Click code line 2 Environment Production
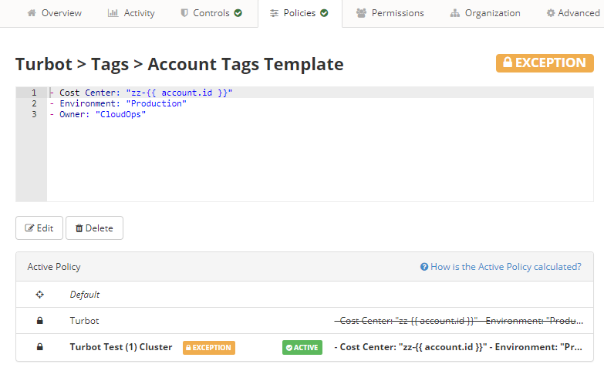The image size is (604, 371). coord(118,103)
